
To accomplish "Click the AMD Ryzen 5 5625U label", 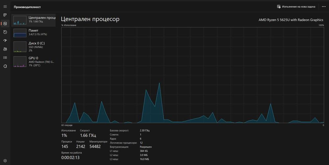I will pos(291,20).
